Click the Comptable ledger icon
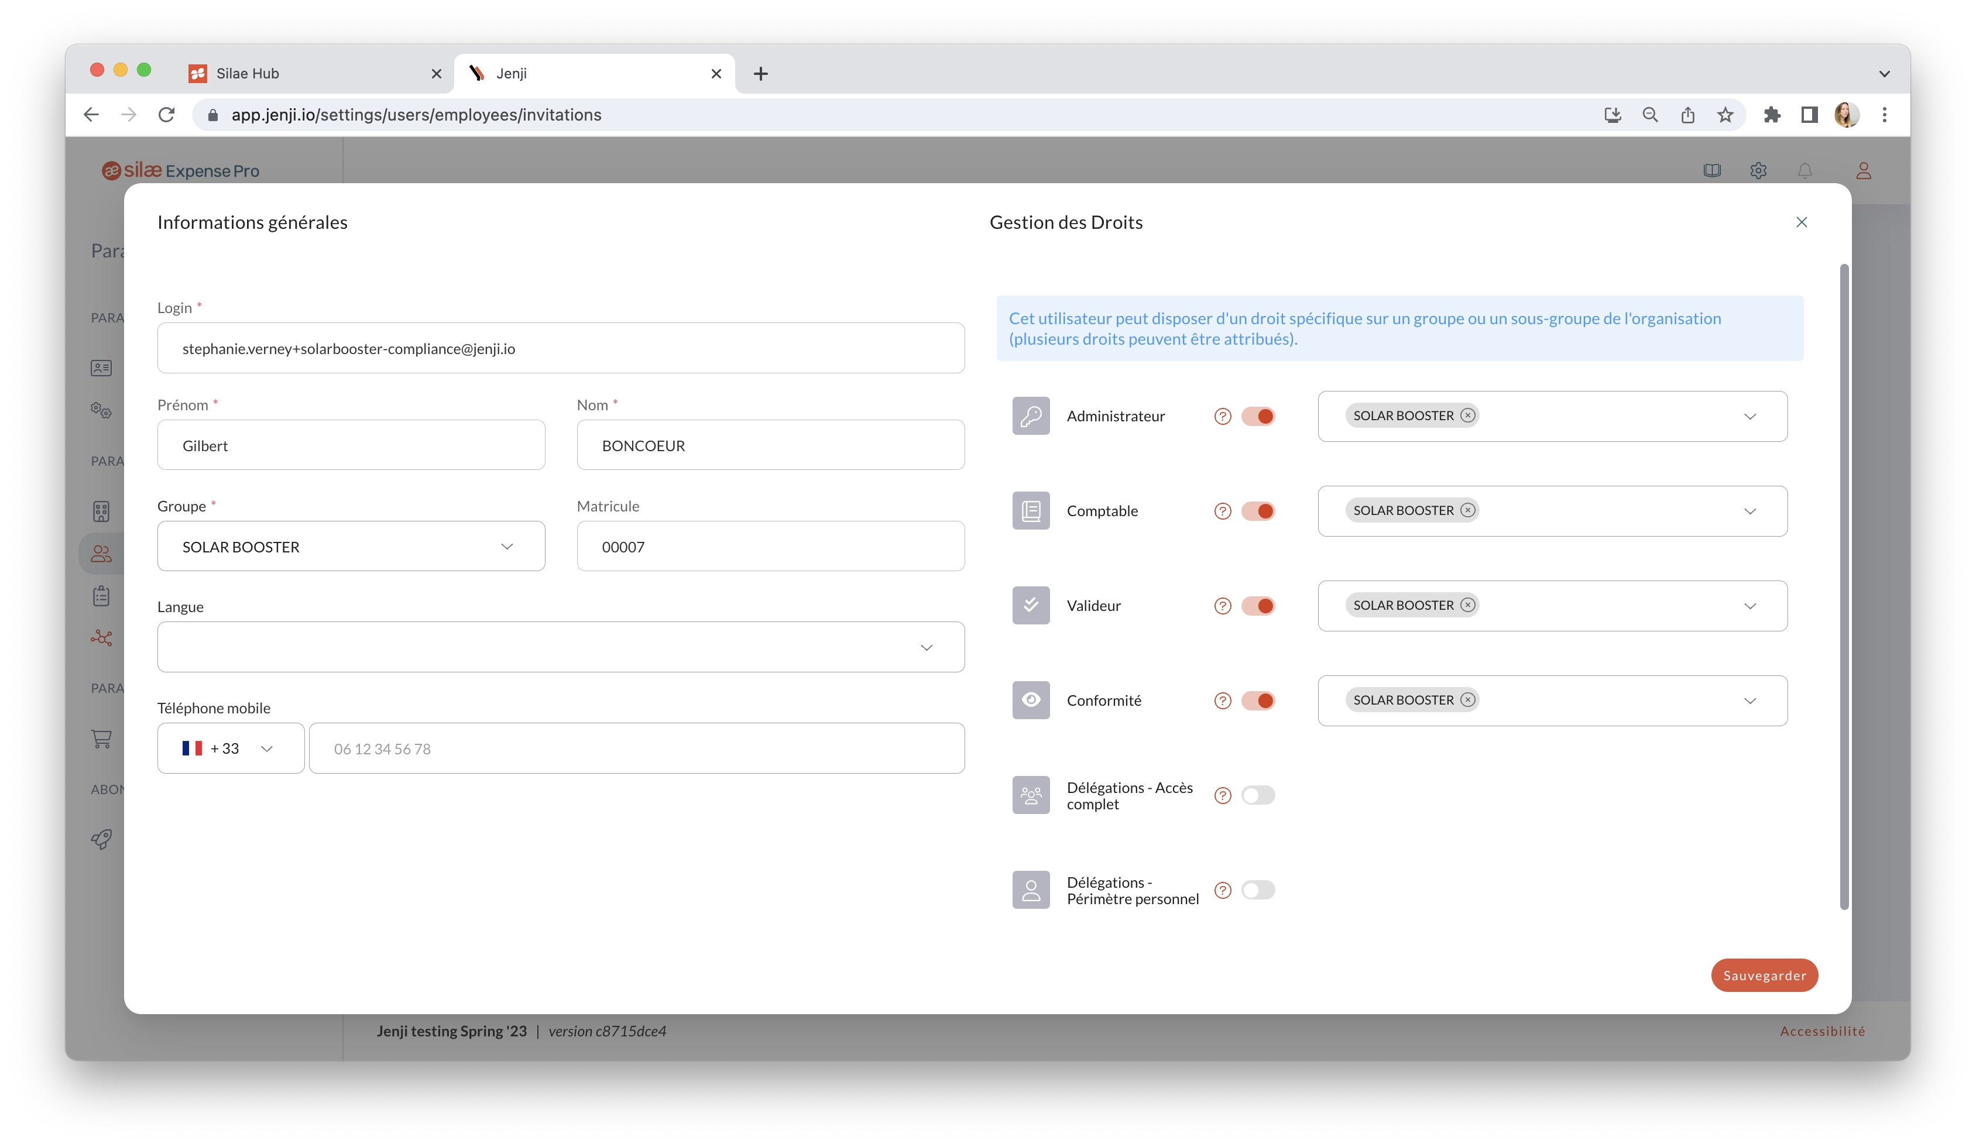The width and height of the screenshot is (1976, 1147). coord(1030,510)
